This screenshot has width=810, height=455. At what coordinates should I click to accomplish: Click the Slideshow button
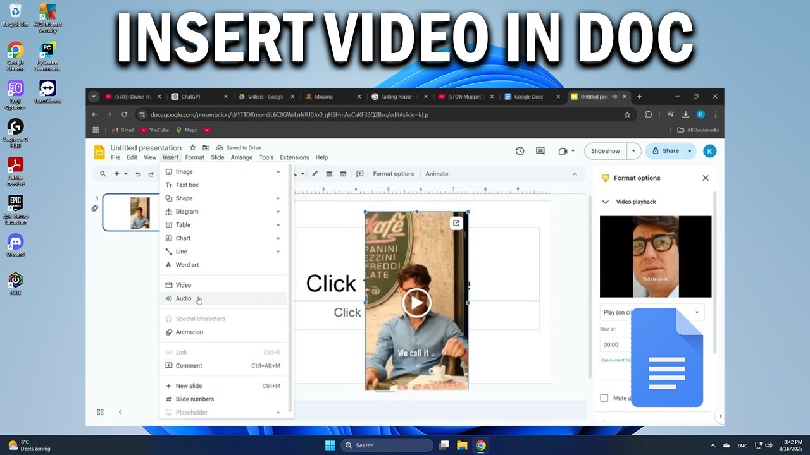[606, 151]
